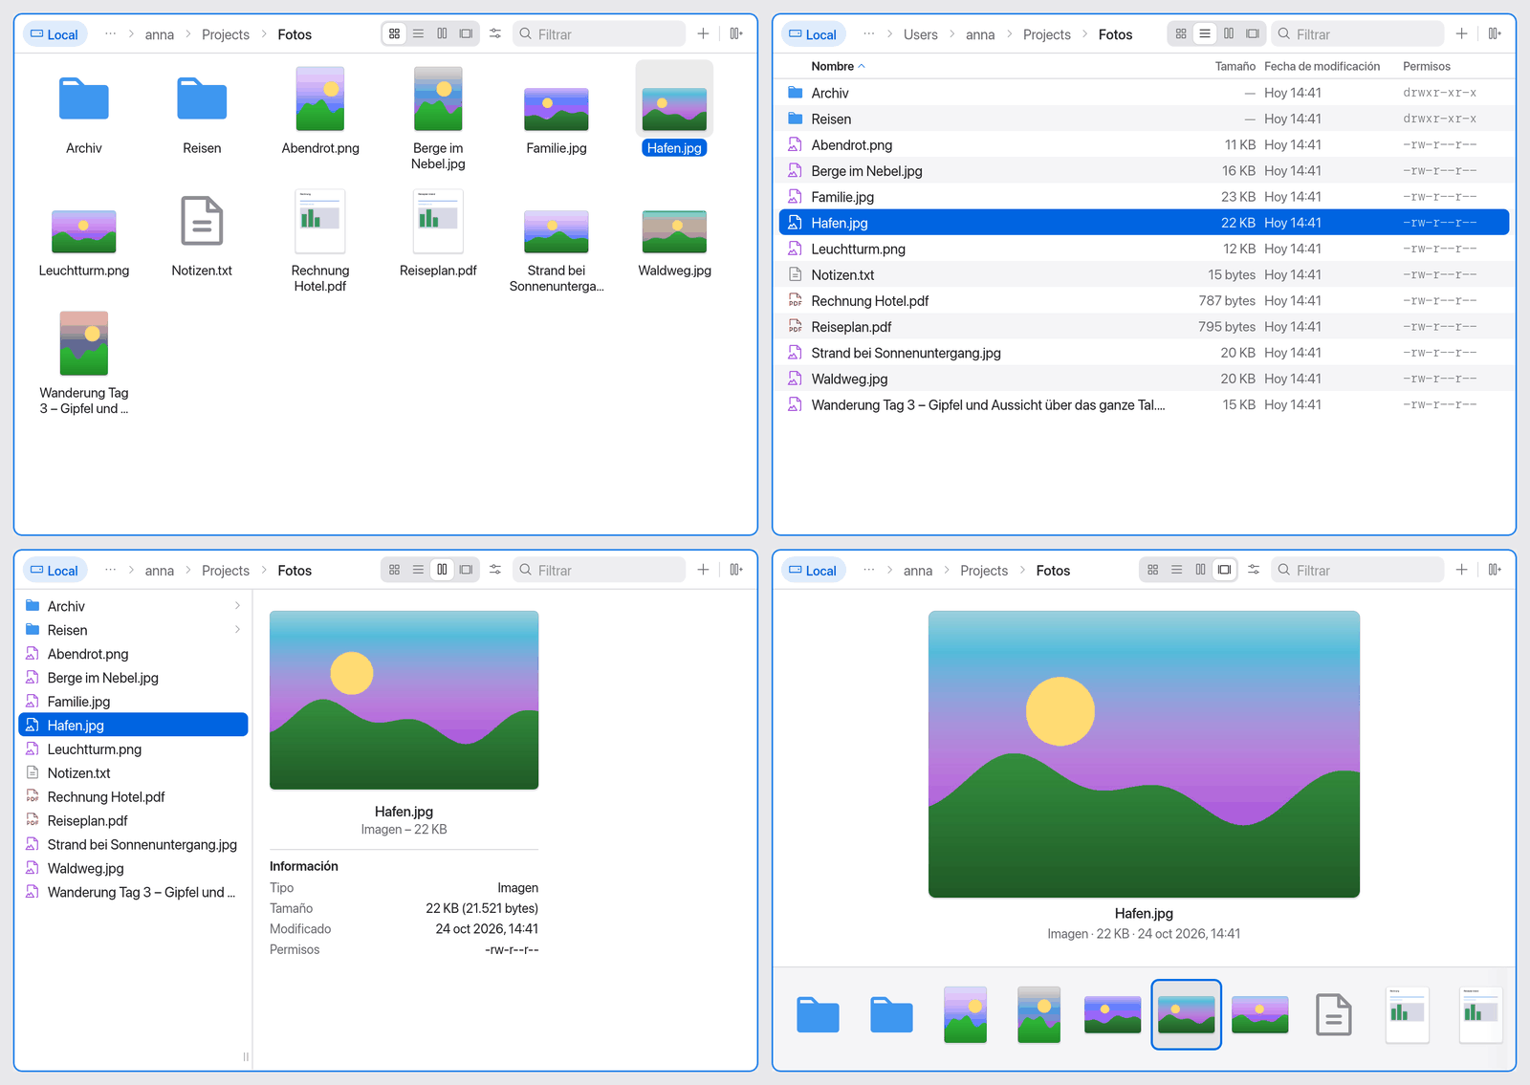Click split-panel icon in the gallery-view pane
The image size is (1530, 1085).
click(x=1495, y=570)
